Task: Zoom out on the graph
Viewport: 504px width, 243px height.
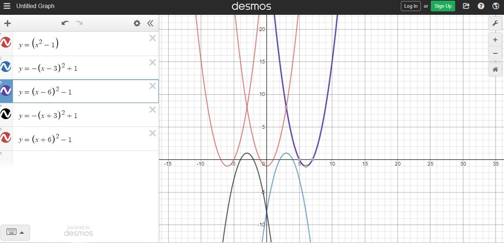Action: click(x=495, y=53)
